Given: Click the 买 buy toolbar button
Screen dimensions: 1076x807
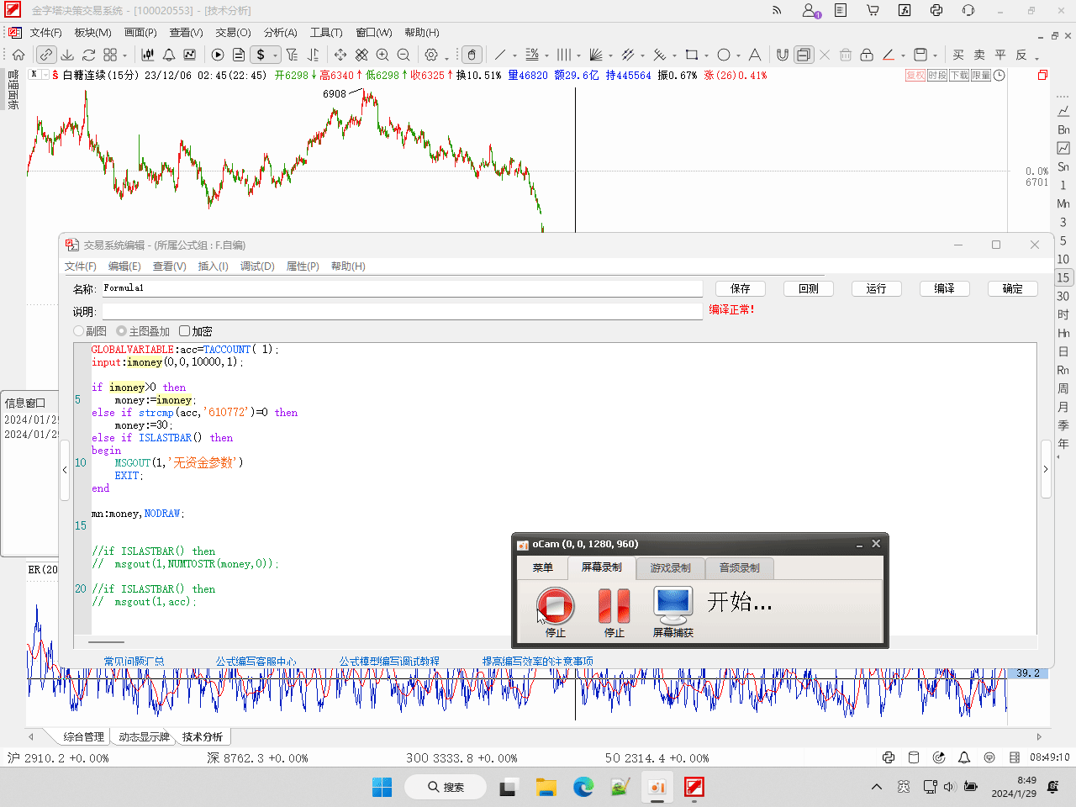Looking at the screenshot, I should [x=958, y=55].
